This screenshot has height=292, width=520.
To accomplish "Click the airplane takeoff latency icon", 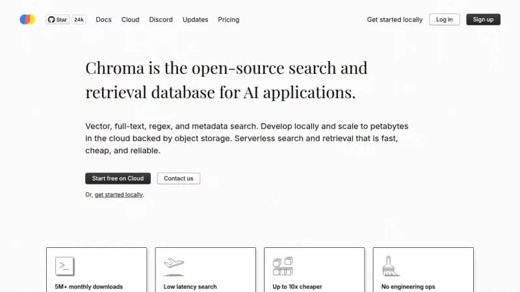I will click(x=174, y=267).
